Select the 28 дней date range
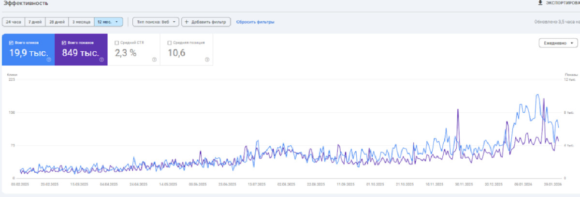The image size is (580, 197). point(57,22)
